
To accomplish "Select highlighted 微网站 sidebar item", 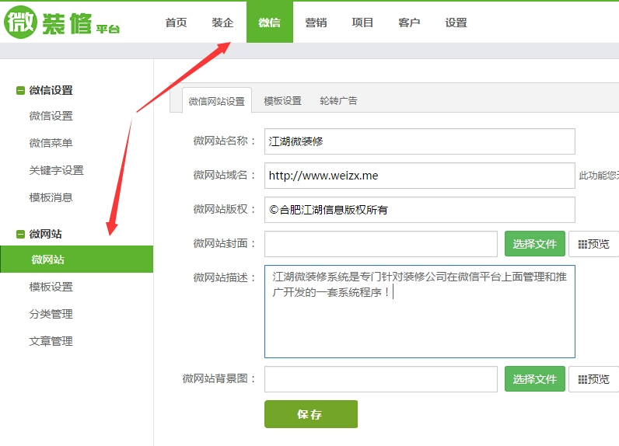I will click(x=76, y=259).
